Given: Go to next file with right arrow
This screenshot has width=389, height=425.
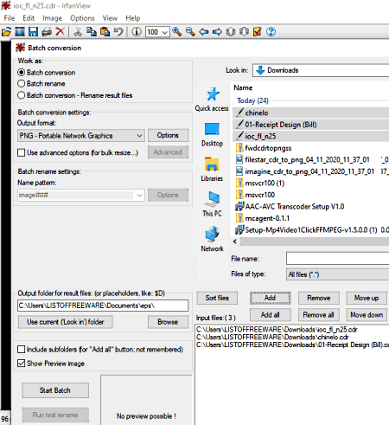Looking at the screenshot, I should pos(217,32).
